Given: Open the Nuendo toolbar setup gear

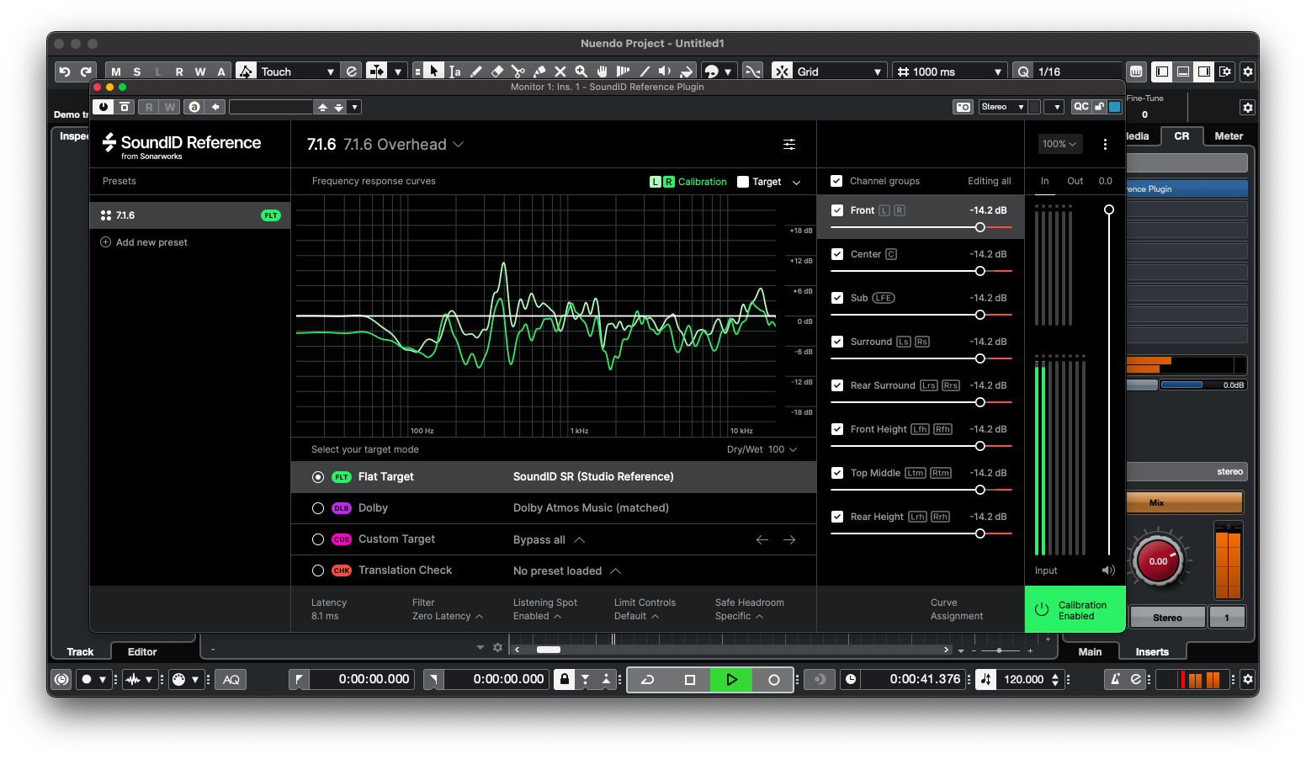Looking at the screenshot, I should point(1248,72).
